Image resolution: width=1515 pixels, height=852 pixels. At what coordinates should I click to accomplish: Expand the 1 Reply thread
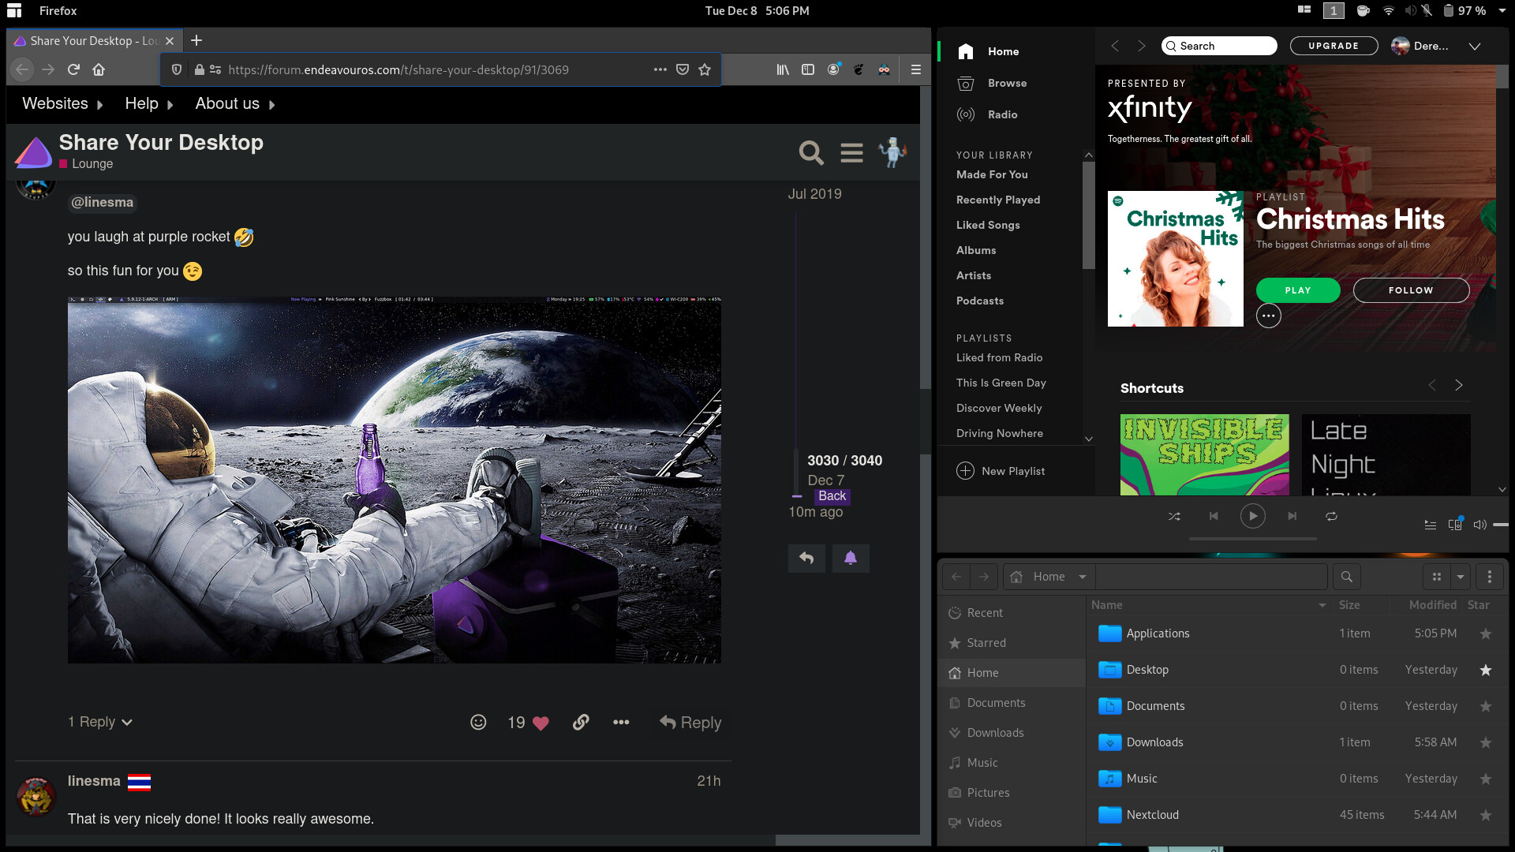coord(99,721)
